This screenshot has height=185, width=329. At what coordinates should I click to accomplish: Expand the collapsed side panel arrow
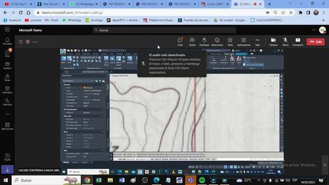point(325,165)
